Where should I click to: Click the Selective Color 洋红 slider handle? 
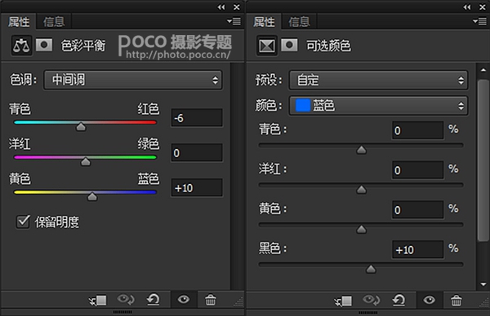click(361, 190)
